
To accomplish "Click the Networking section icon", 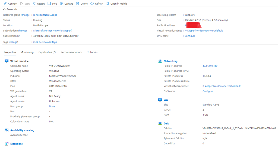I will coord(160,61).
